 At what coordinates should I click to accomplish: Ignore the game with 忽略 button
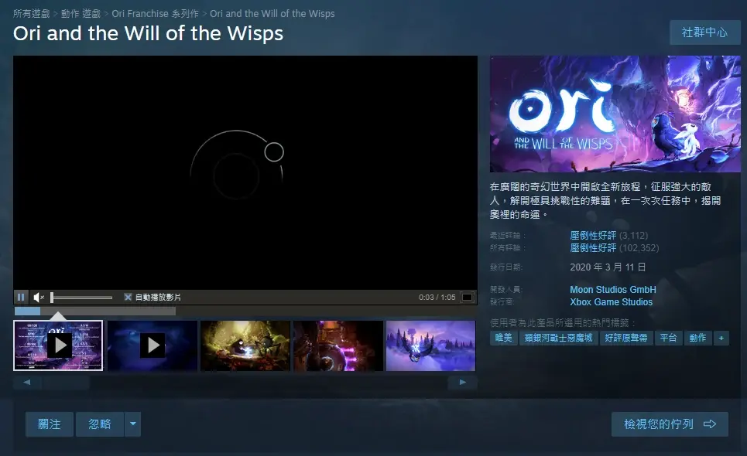(100, 424)
